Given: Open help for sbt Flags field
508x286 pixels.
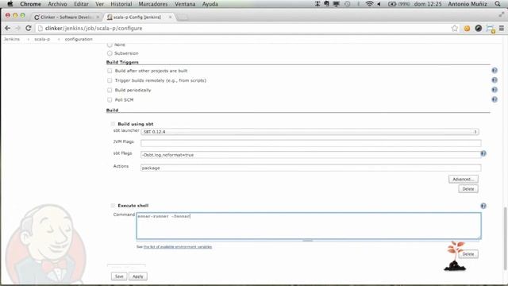Looking at the screenshot, I should pos(483,153).
